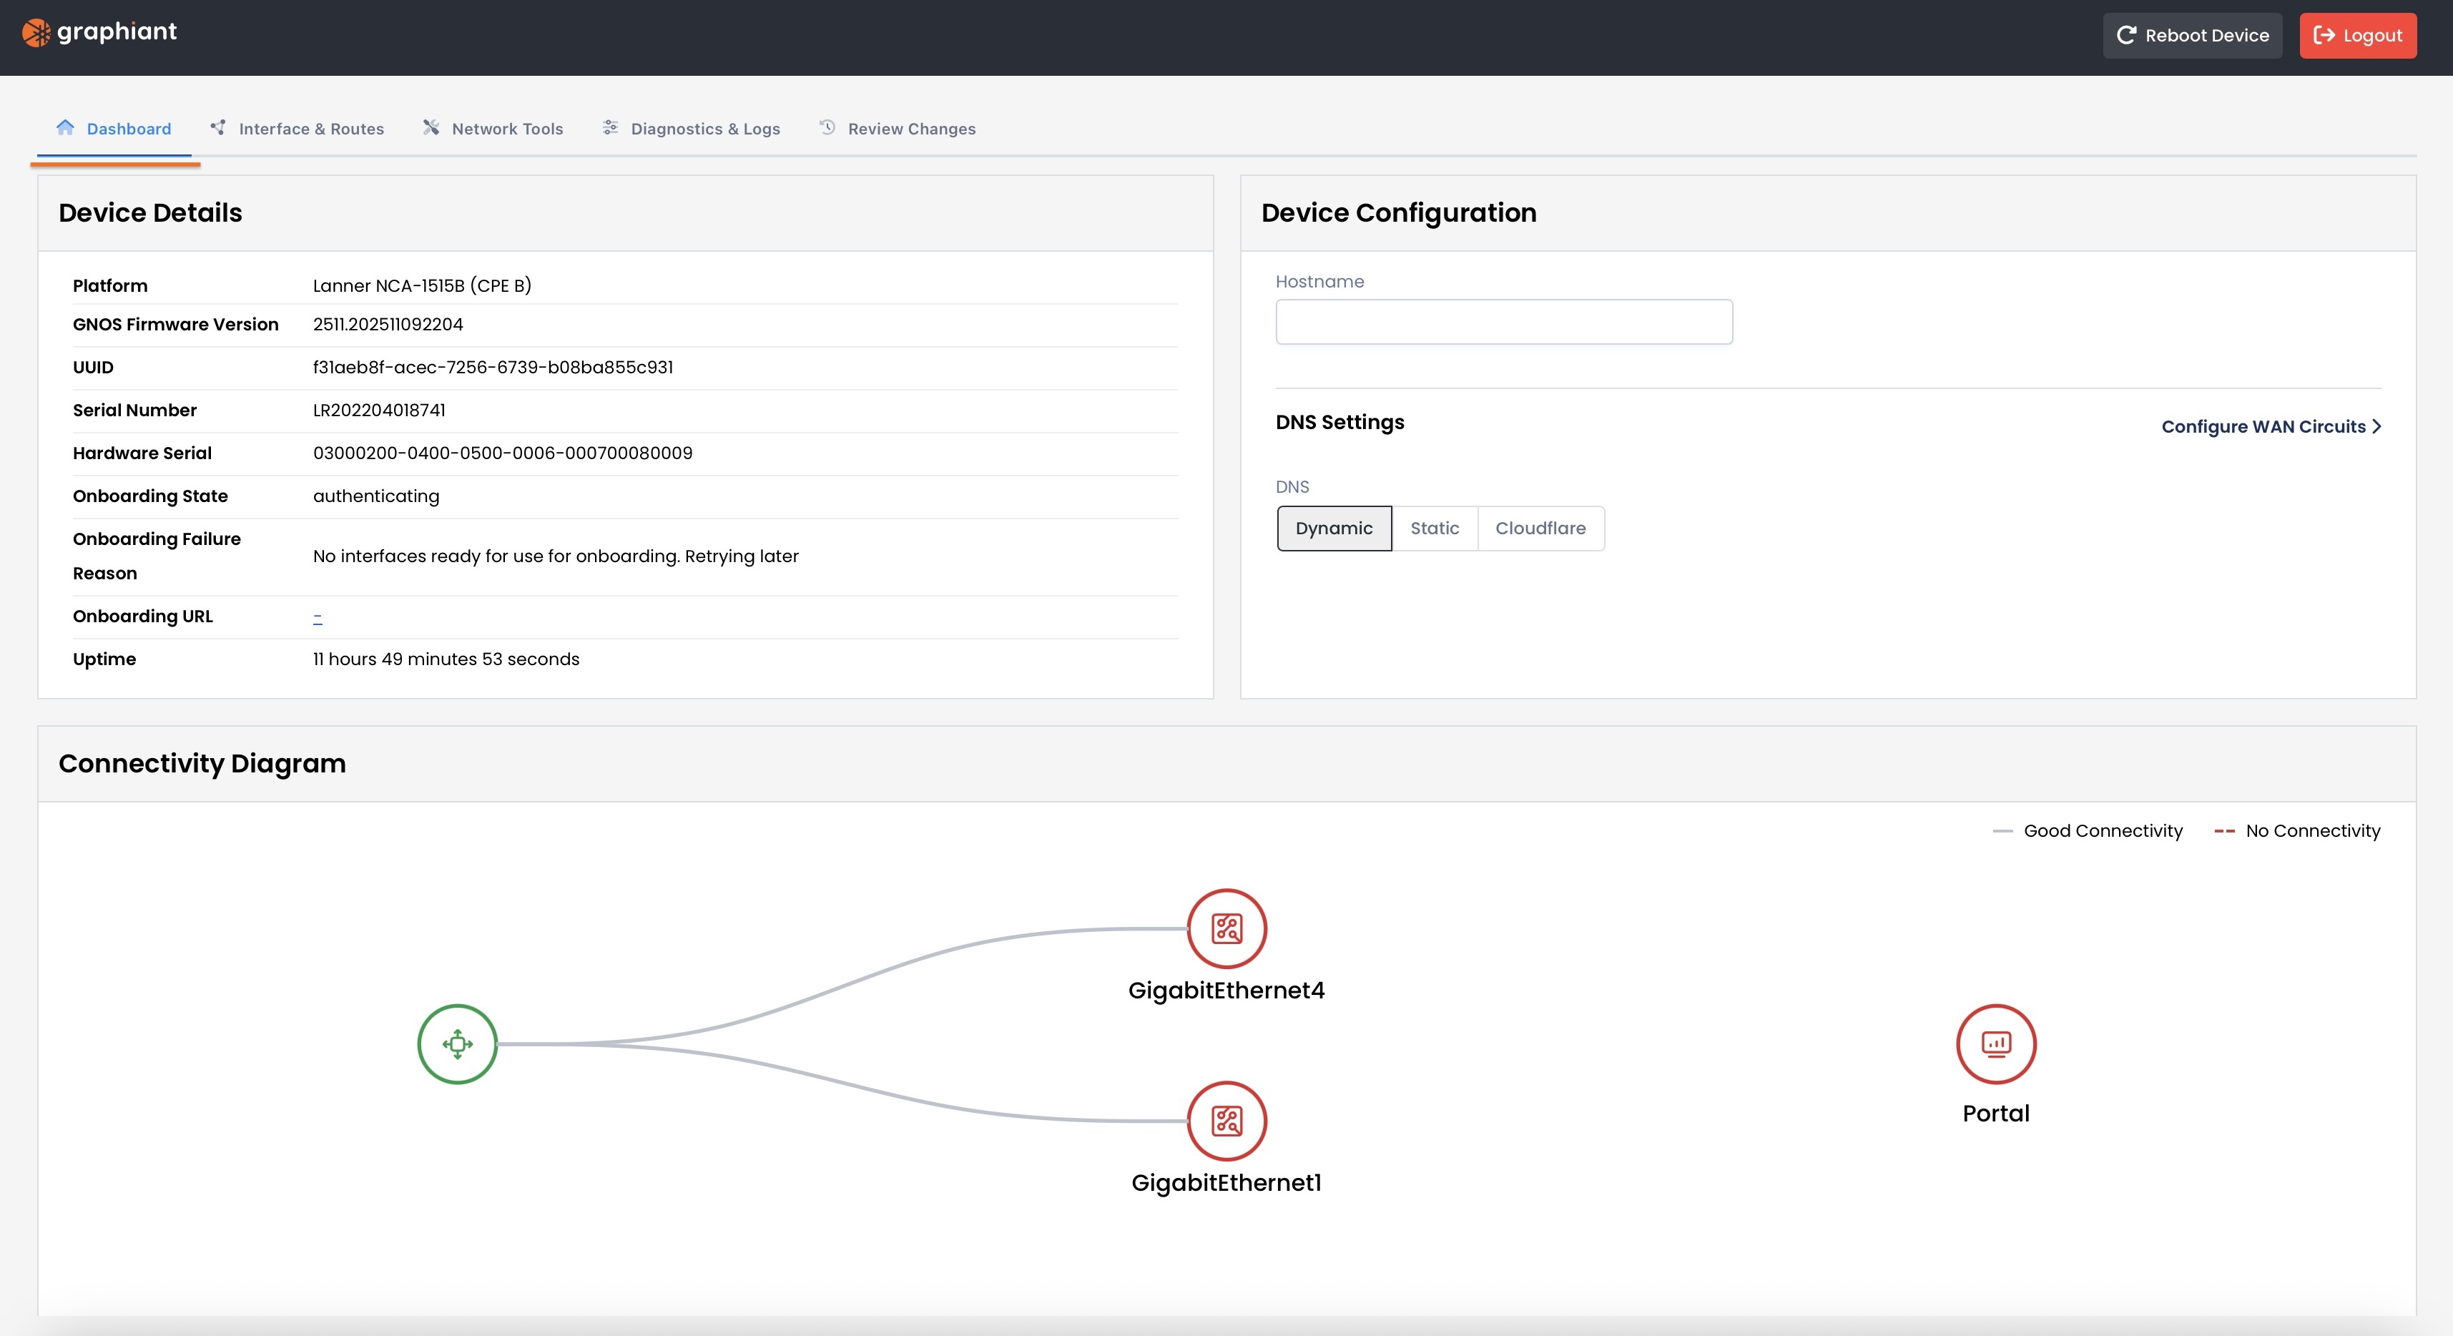Click the Good Connectivity legend entry
This screenshot has height=1336, width=2453.
point(2088,831)
